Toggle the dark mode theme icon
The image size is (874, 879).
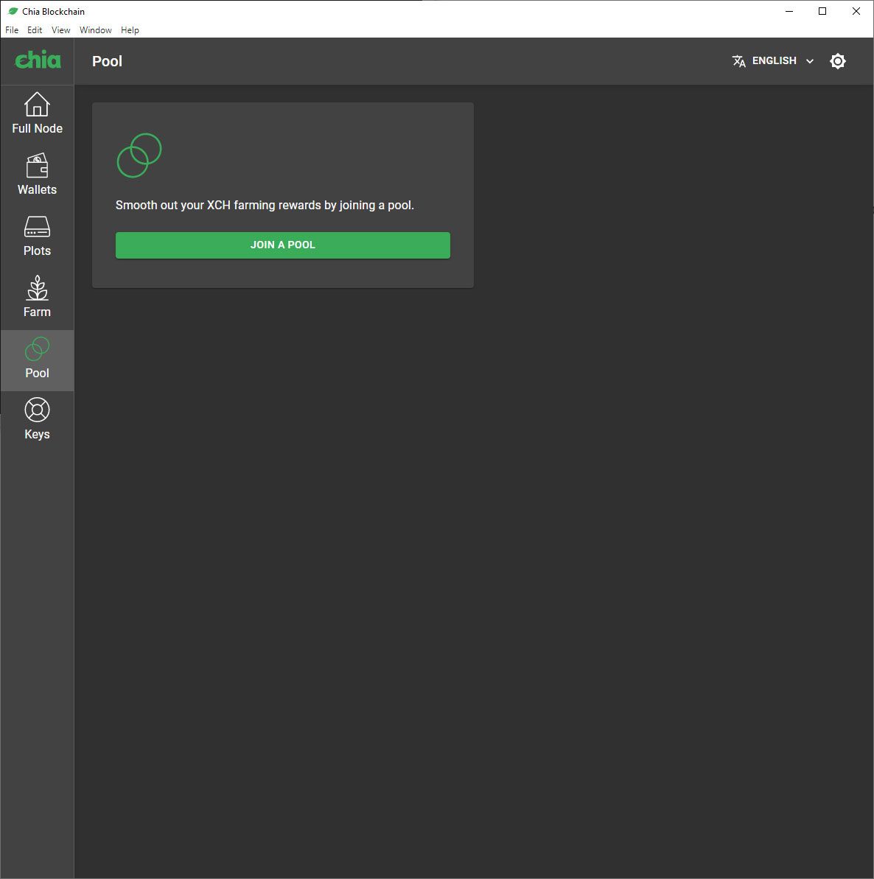pos(838,61)
